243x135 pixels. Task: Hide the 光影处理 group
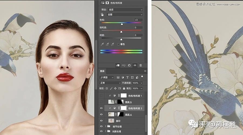[101, 131]
